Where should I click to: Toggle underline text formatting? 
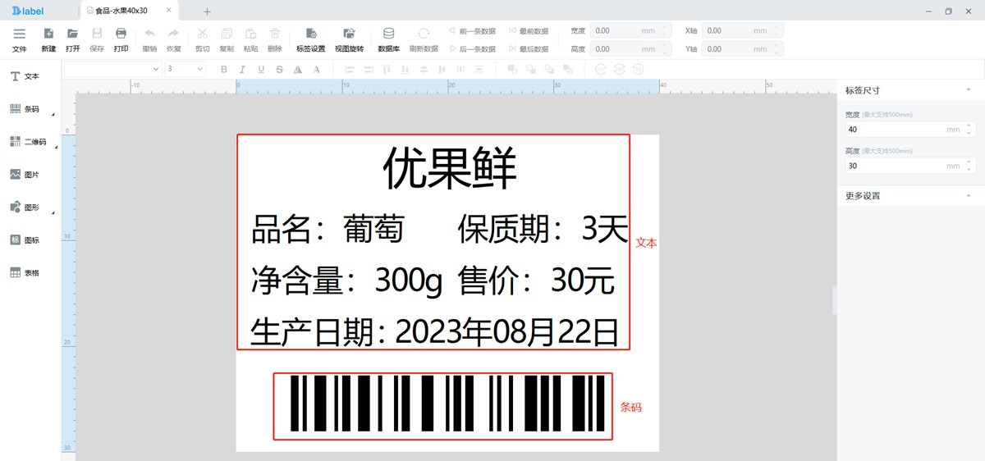(261, 70)
